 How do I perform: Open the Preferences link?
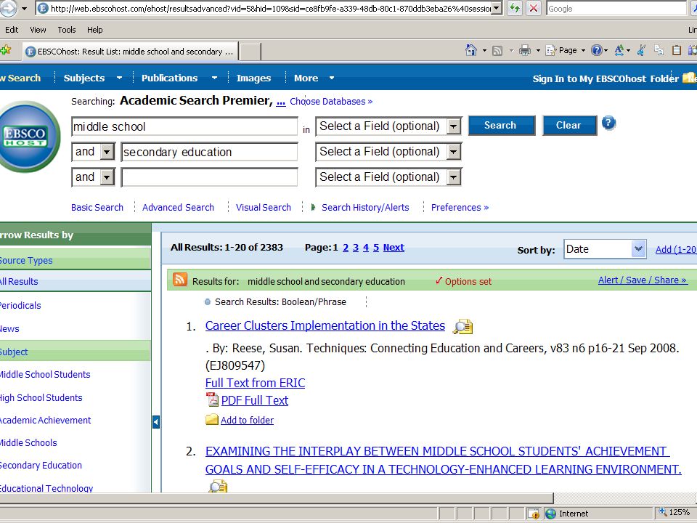point(460,207)
